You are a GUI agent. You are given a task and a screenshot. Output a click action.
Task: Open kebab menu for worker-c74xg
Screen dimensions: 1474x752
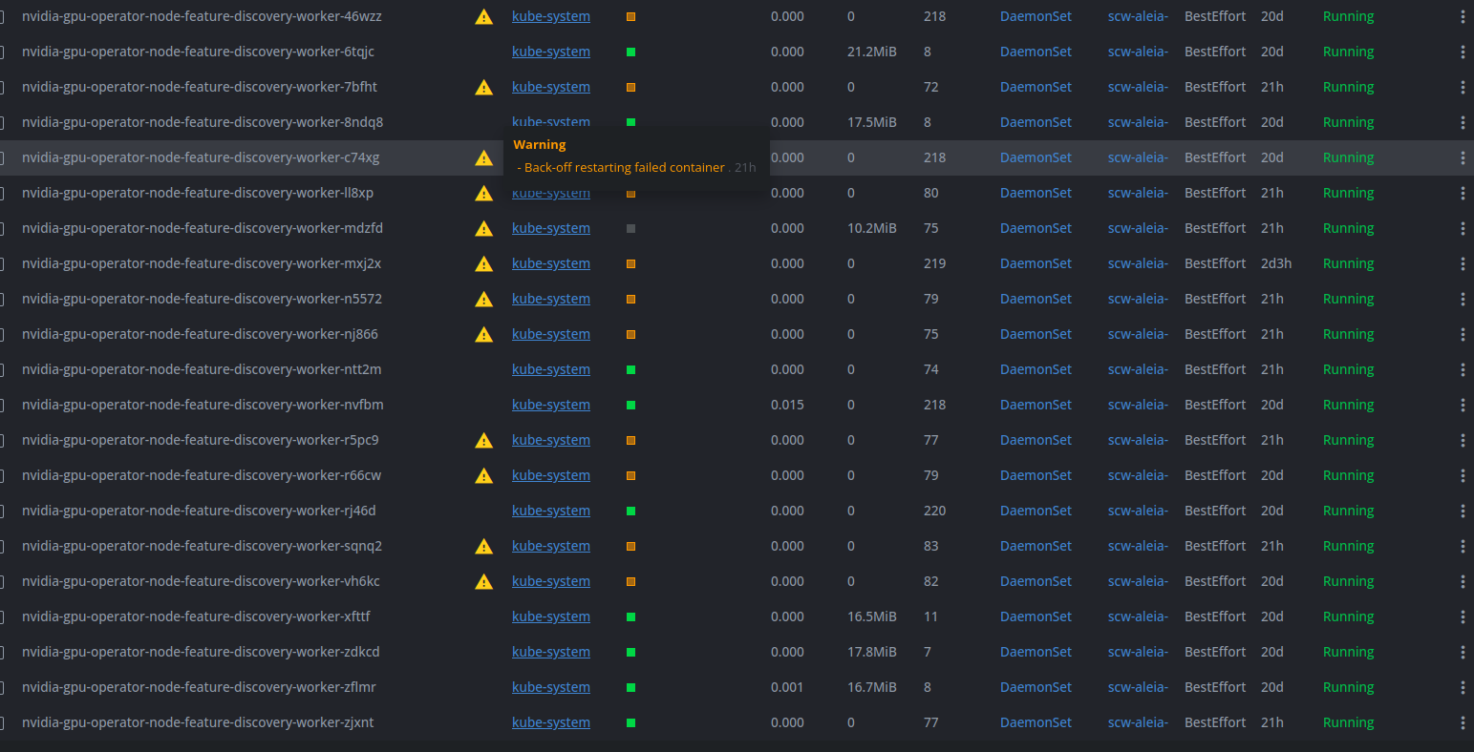click(1463, 157)
